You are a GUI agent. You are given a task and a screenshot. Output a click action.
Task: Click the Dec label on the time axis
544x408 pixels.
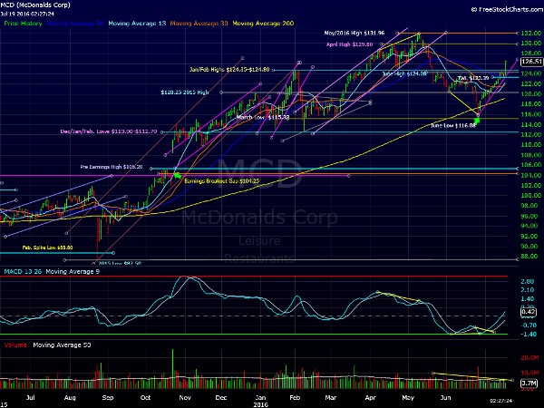pos(221,398)
